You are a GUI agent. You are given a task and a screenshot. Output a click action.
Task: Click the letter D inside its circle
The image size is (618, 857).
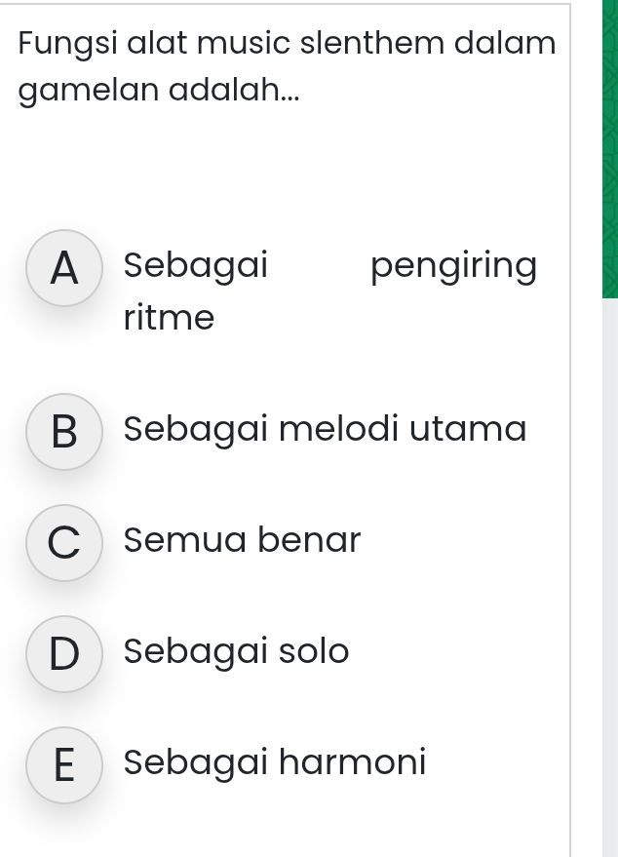(64, 654)
